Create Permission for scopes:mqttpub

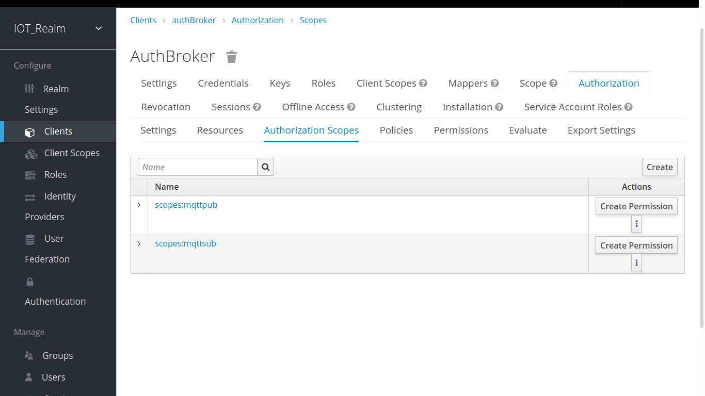click(636, 206)
